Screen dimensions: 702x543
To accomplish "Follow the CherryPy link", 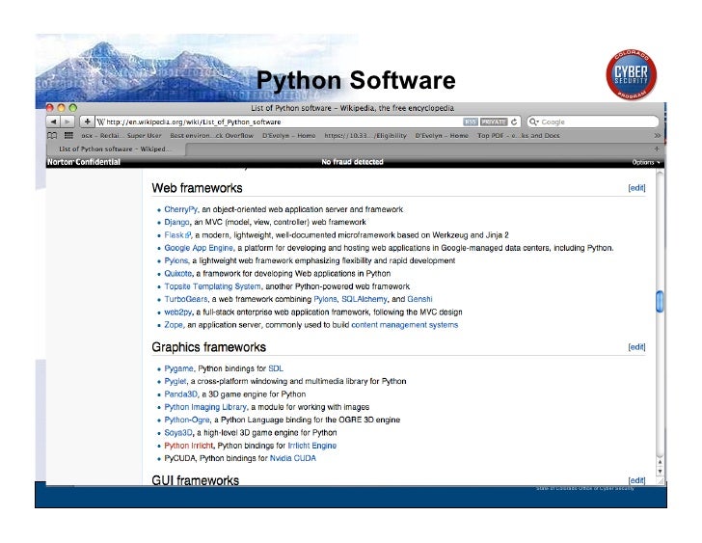I will pos(180,209).
